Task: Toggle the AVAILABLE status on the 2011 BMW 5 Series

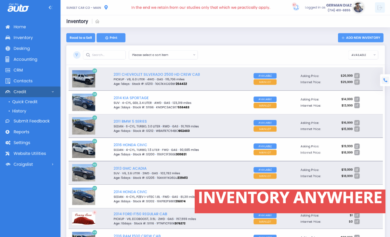Action: 265,123
